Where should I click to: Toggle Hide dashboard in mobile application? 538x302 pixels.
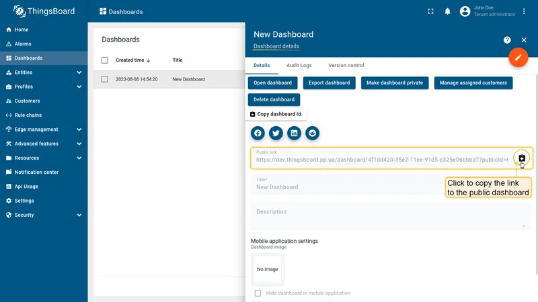coord(258,293)
